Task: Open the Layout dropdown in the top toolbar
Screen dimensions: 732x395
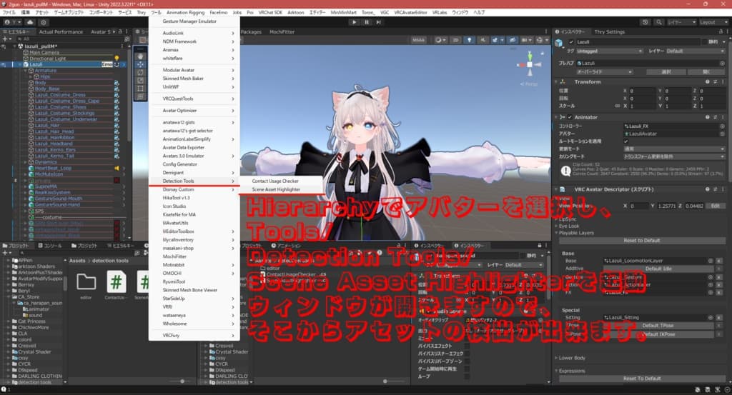Action: (x=713, y=22)
